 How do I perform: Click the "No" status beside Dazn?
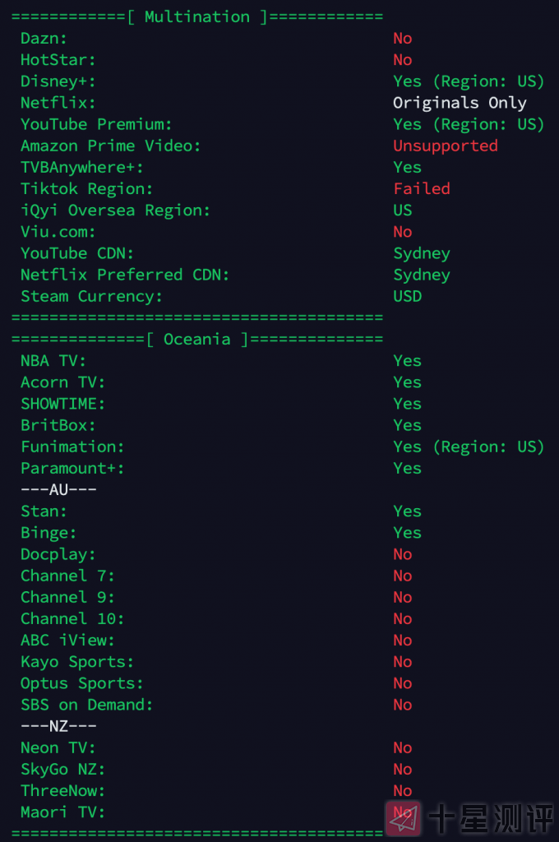click(402, 39)
